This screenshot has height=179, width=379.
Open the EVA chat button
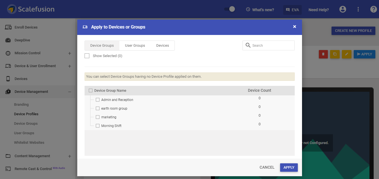[292, 10]
